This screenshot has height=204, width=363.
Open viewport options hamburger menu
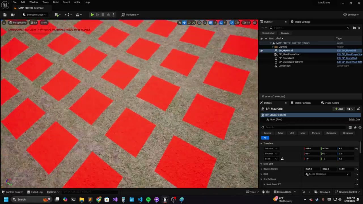point(4,22)
